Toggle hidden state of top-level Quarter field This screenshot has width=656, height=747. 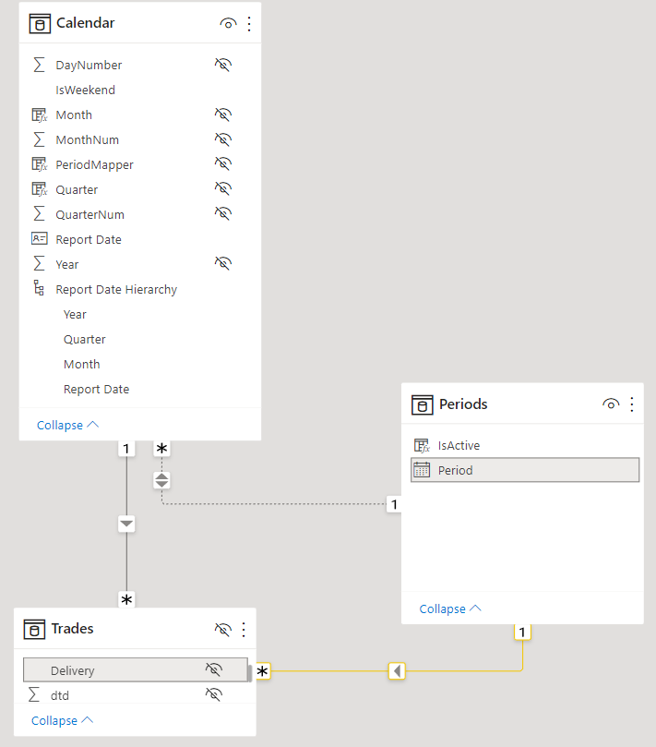point(222,188)
